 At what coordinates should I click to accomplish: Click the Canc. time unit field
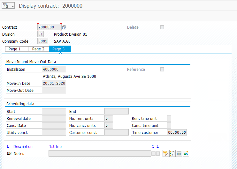(x=169, y=125)
